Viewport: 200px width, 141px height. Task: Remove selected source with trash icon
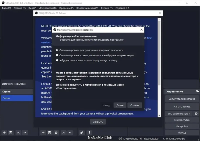click(49, 133)
